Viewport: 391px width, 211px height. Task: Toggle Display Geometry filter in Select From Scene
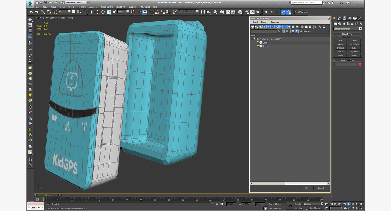point(253,27)
